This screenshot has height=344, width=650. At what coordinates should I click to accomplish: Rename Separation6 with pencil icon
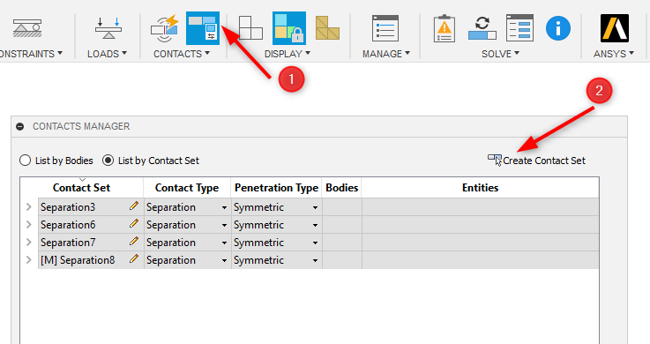click(x=133, y=224)
